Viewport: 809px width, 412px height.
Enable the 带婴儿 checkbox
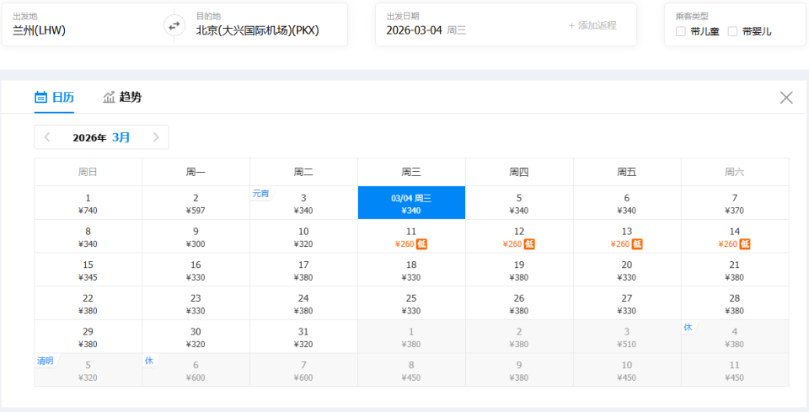click(732, 31)
